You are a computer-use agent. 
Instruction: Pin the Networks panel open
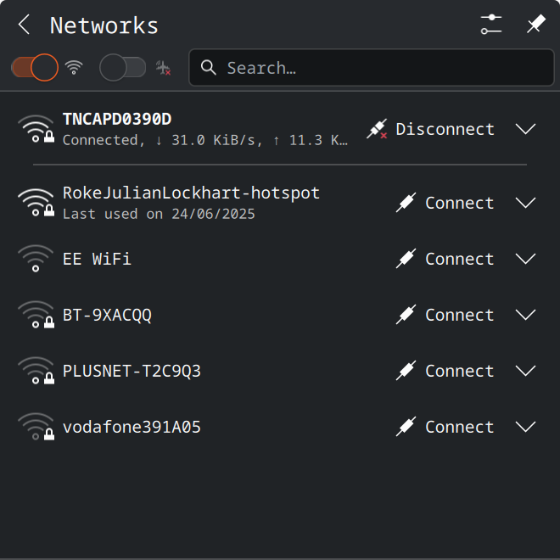(x=535, y=25)
